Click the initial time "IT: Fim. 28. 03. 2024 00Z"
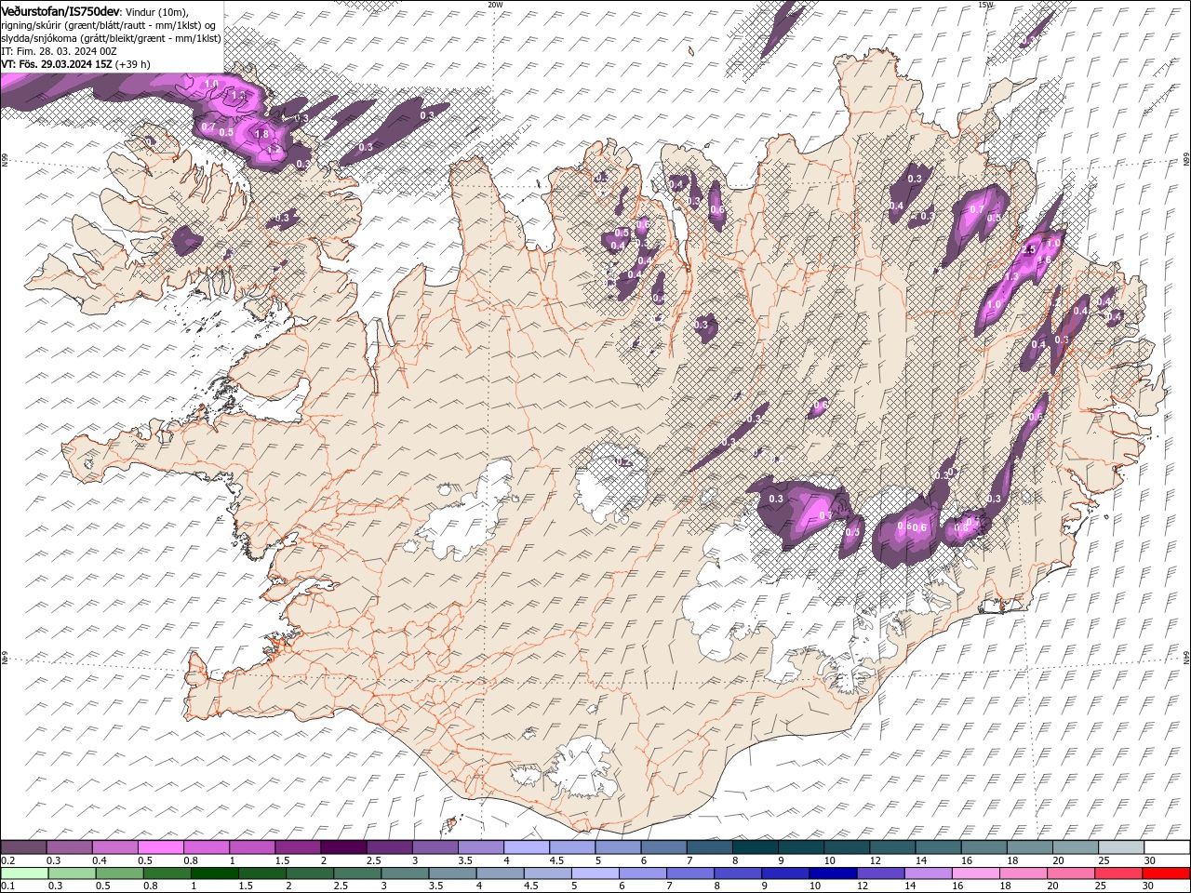 click(x=58, y=51)
